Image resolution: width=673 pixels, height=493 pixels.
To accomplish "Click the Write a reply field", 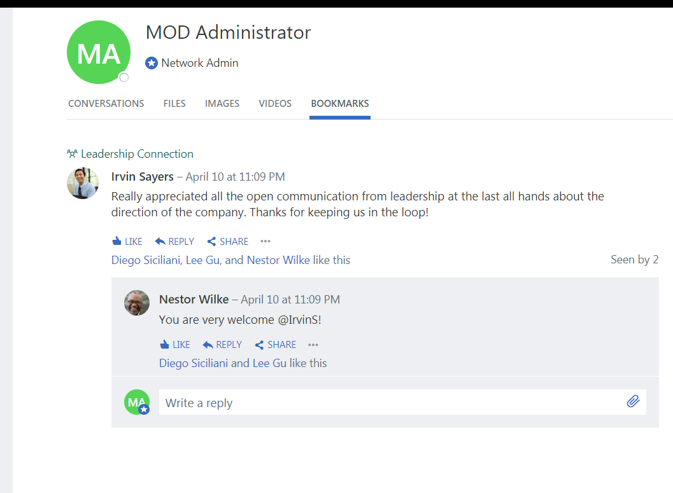I will point(388,403).
